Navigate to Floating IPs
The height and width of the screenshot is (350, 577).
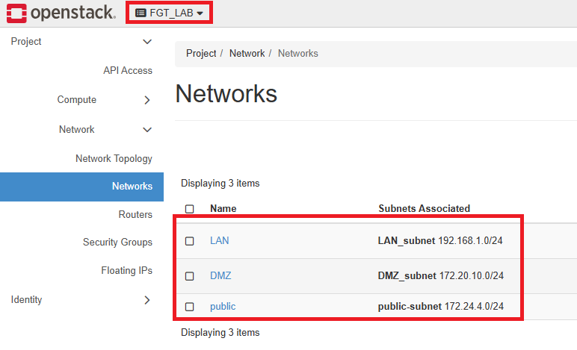[126, 271]
